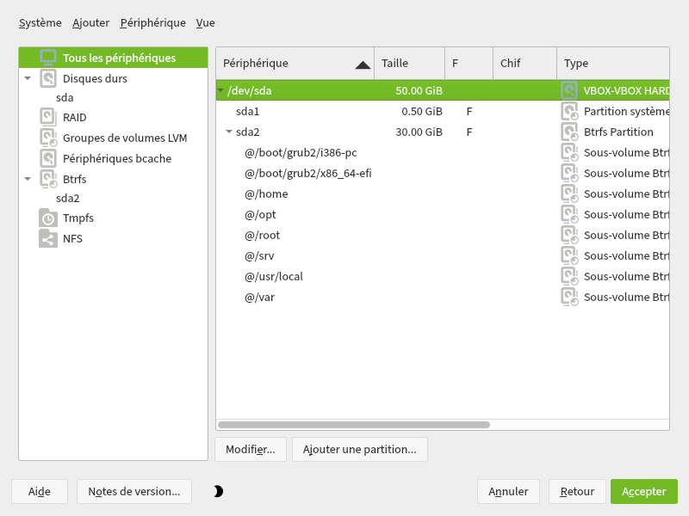Click the monitor icon for Tous les périphériques
This screenshot has width=689, height=516.
(x=48, y=58)
